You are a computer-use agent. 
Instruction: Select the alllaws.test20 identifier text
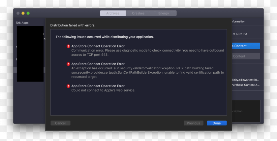pos(246,80)
